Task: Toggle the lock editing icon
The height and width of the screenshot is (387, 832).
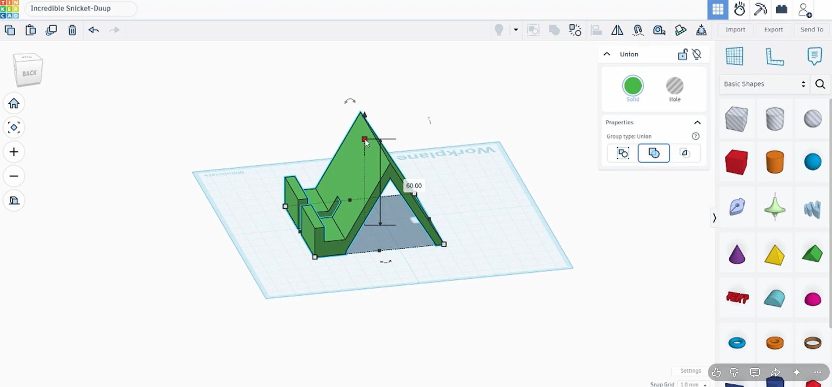Action: 682,54
